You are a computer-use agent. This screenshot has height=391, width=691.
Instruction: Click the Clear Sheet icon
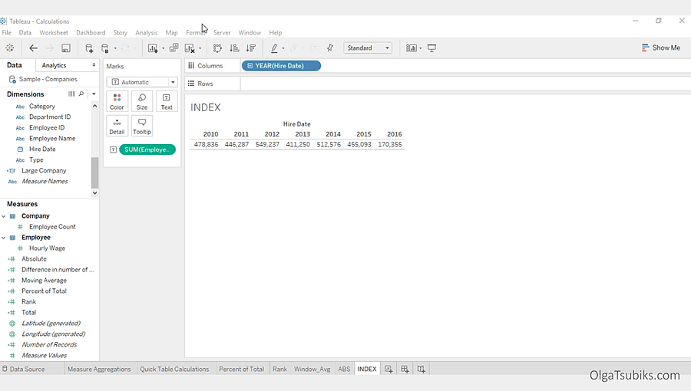pyautogui.click(x=190, y=48)
